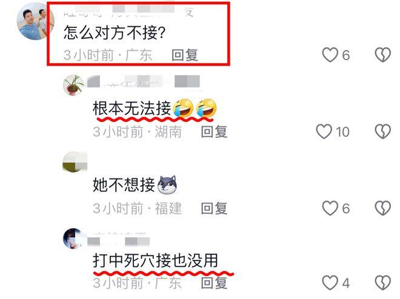Reply to the 怎么对方不接? comment

coord(185,55)
